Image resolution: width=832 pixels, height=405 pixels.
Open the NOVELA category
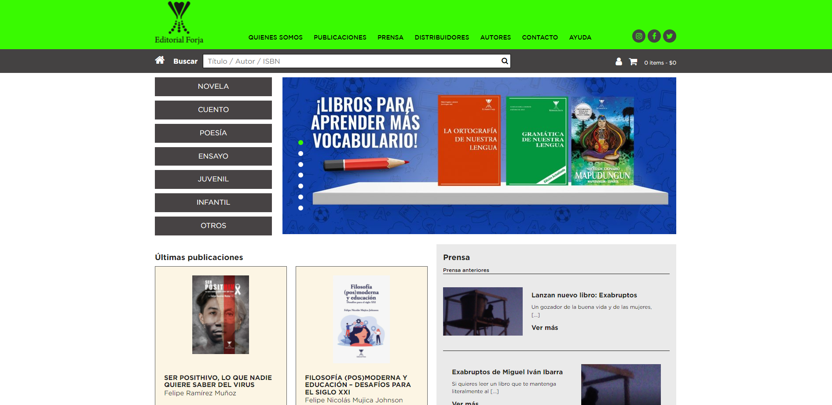pos(213,87)
